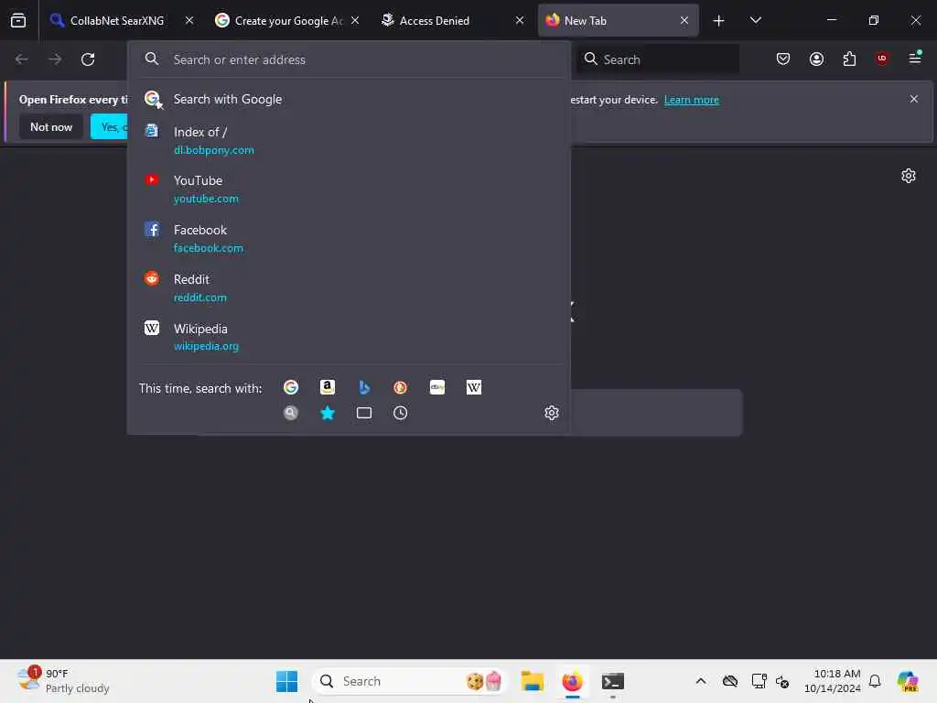Click the Yes button in notification bar
This screenshot has width=937, height=703.
(110, 126)
